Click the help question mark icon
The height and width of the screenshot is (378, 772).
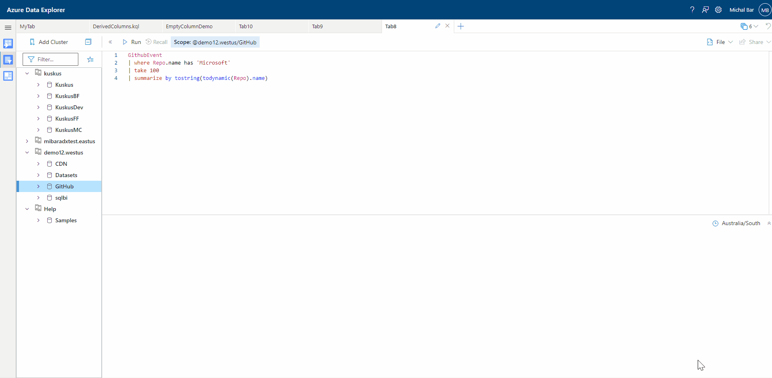[692, 9]
